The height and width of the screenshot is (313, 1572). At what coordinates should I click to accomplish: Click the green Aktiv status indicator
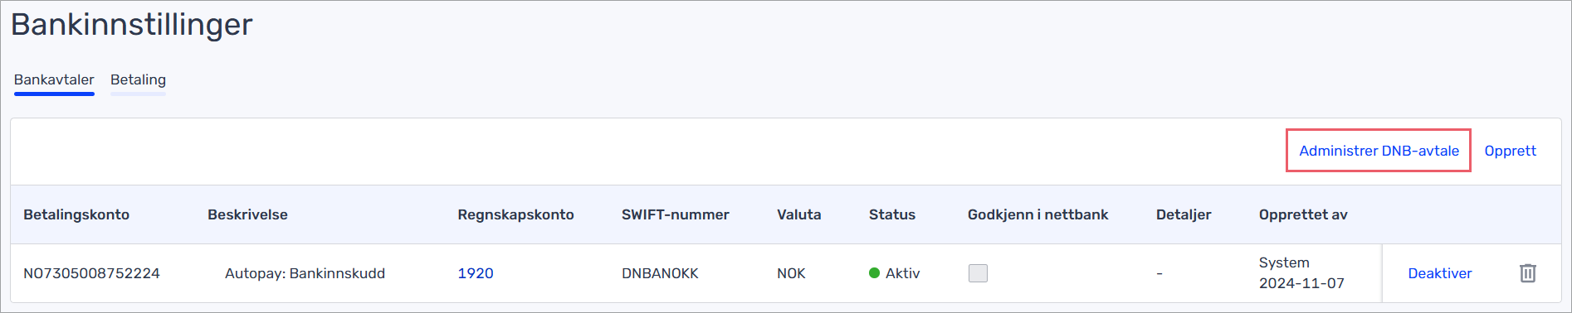(894, 273)
